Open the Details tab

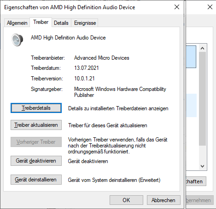click(x=61, y=23)
